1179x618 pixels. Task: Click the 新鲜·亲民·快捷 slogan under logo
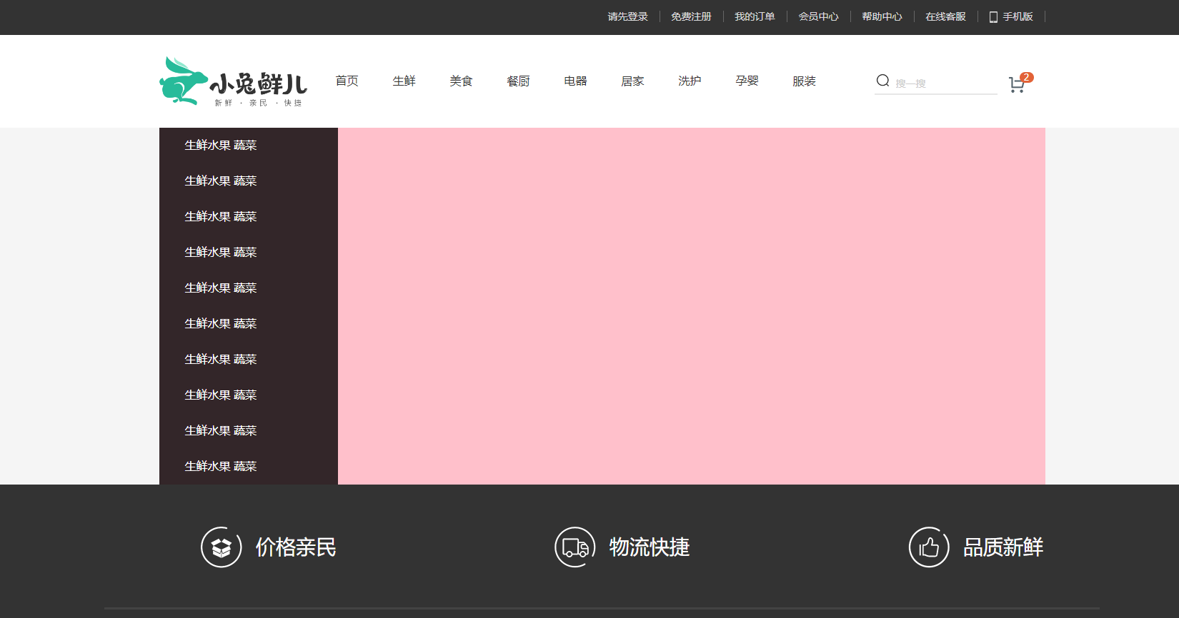tap(258, 103)
